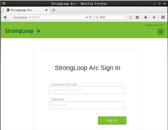Click the Username or E-mail field
Image resolution: width=168 pixels, height=130 pixels.
click(x=86, y=90)
